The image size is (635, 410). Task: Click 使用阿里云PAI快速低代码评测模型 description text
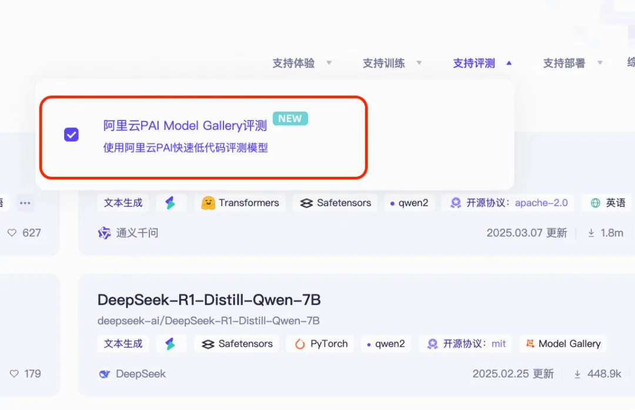pyautogui.click(x=185, y=148)
